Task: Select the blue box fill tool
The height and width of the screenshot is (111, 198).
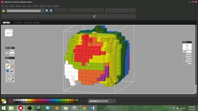Action: click(x=7, y=71)
